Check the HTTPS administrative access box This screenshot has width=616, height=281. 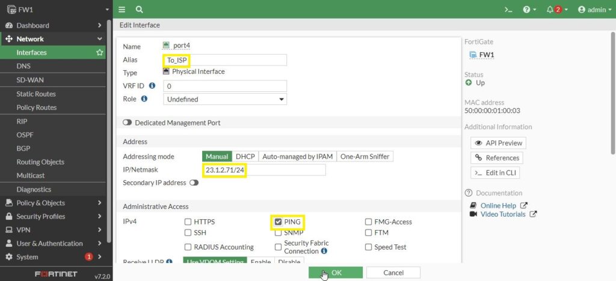click(188, 222)
